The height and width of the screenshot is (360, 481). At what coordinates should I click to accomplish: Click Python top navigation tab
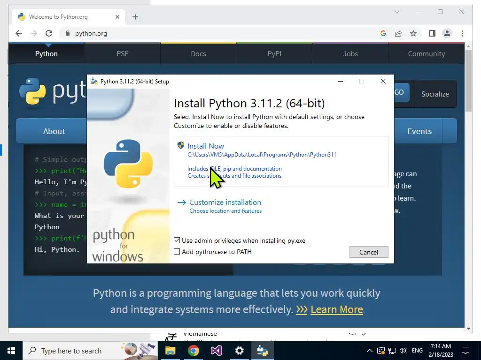pos(47,53)
